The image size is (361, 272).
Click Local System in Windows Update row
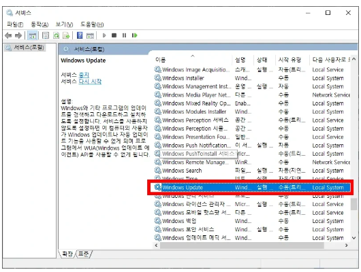tap(328, 188)
